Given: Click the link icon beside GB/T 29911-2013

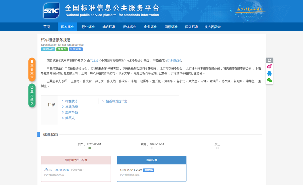Looking at the screenshot, I should pos(46,170).
